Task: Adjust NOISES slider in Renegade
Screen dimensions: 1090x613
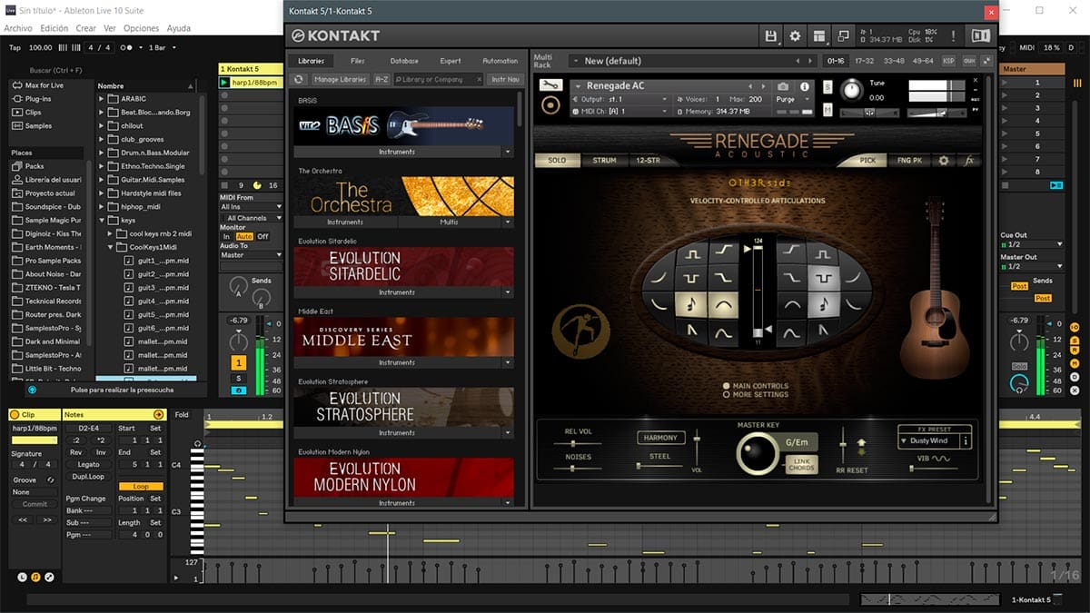Action: click(578, 469)
